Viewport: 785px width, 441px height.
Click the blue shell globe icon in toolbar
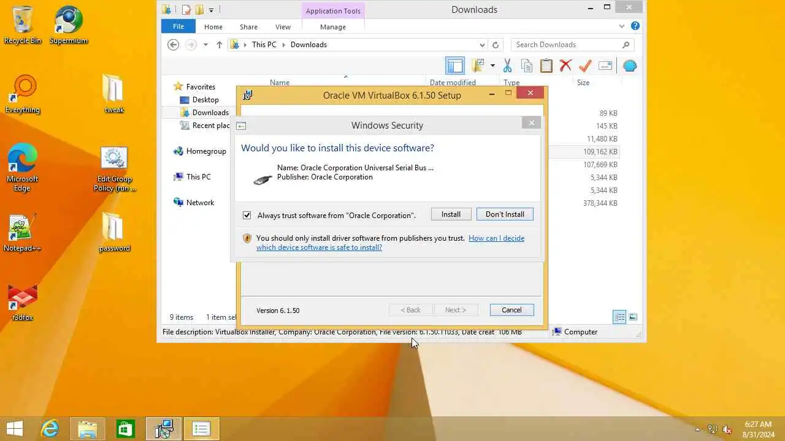(630, 66)
